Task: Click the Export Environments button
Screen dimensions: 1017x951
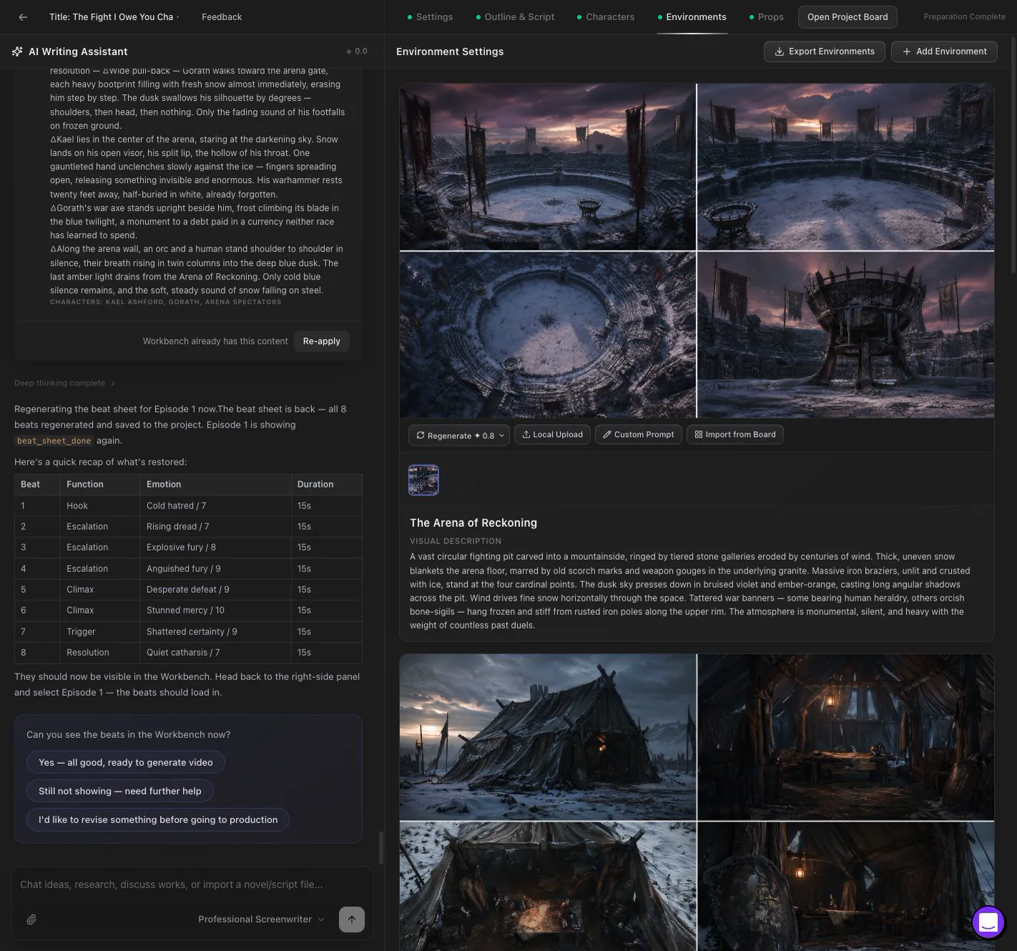Action: 824,51
